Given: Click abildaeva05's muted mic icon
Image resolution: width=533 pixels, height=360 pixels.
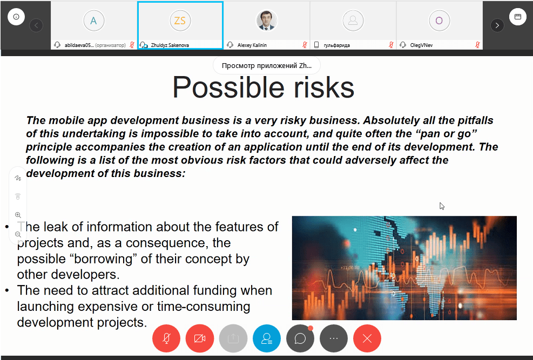Looking at the screenshot, I should (x=132, y=45).
